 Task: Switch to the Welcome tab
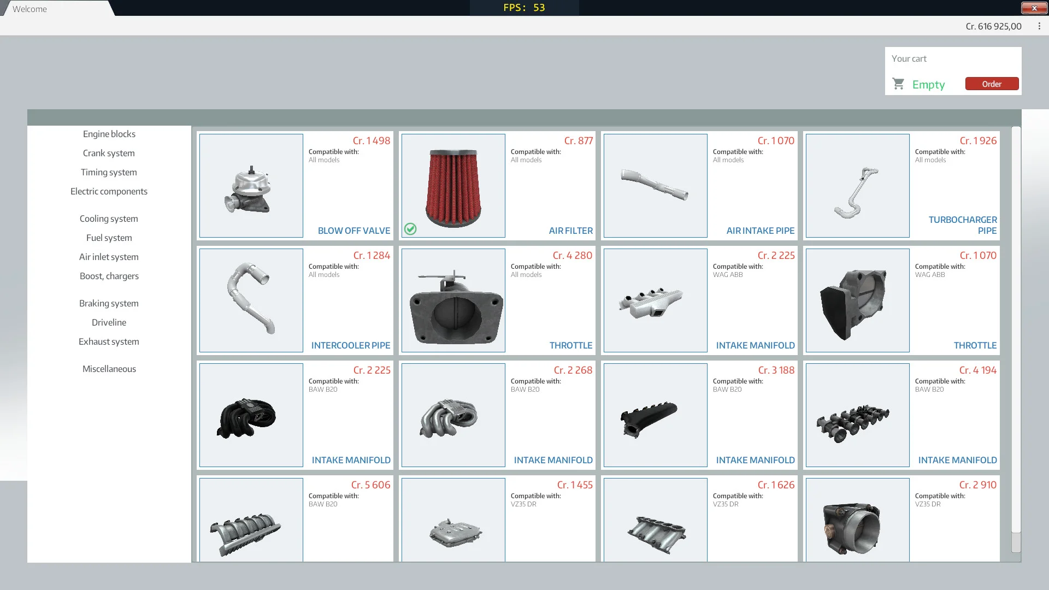[x=30, y=8]
